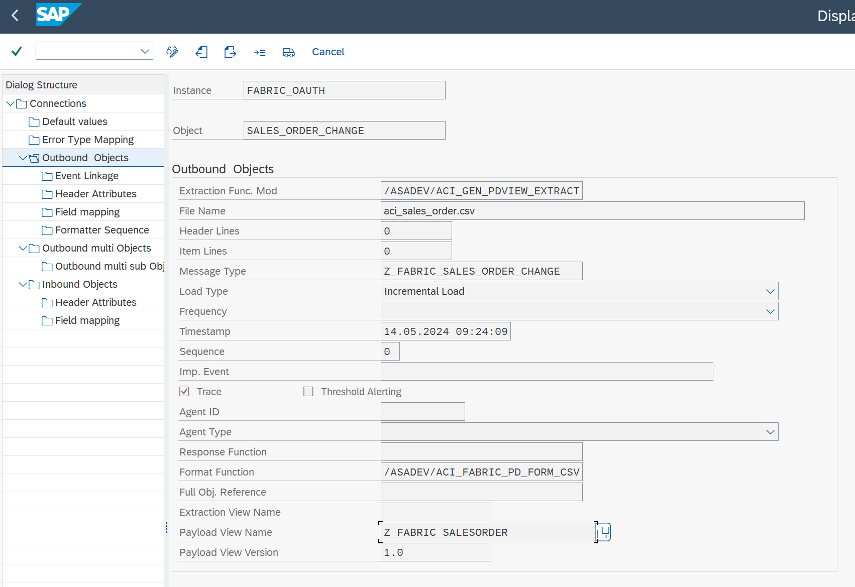Select Default values in dialog structure
Image resolution: width=855 pixels, height=587 pixels.
[x=74, y=122]
